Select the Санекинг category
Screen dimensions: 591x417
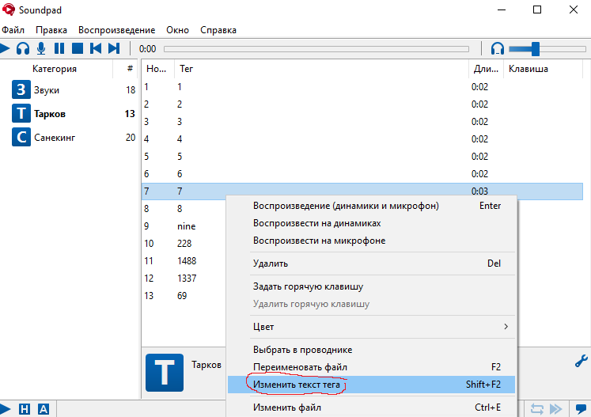coord(72,137)
